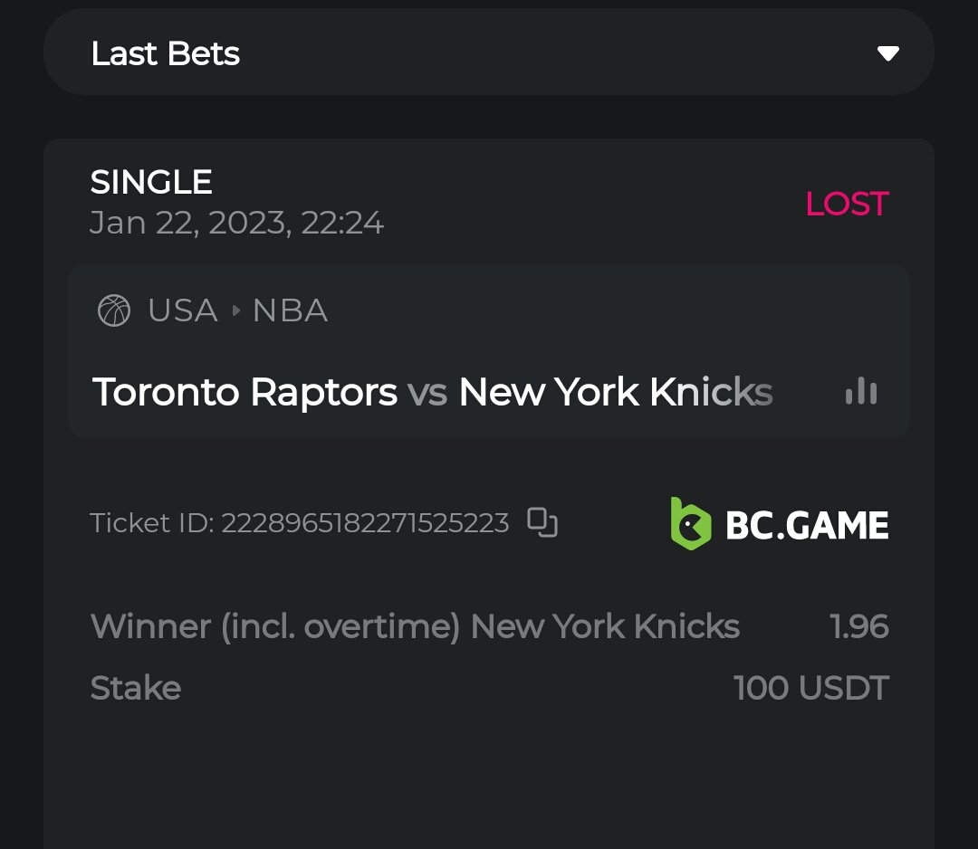Open the NBA league breadcrumb
Image resolution: width=978 pixels, height=849 pixels.
pyautogui.click(x=290, y=311)
